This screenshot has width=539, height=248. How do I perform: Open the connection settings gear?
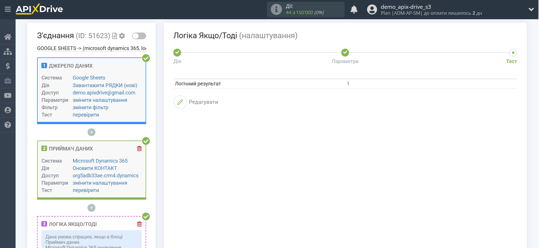pos(122,36)
